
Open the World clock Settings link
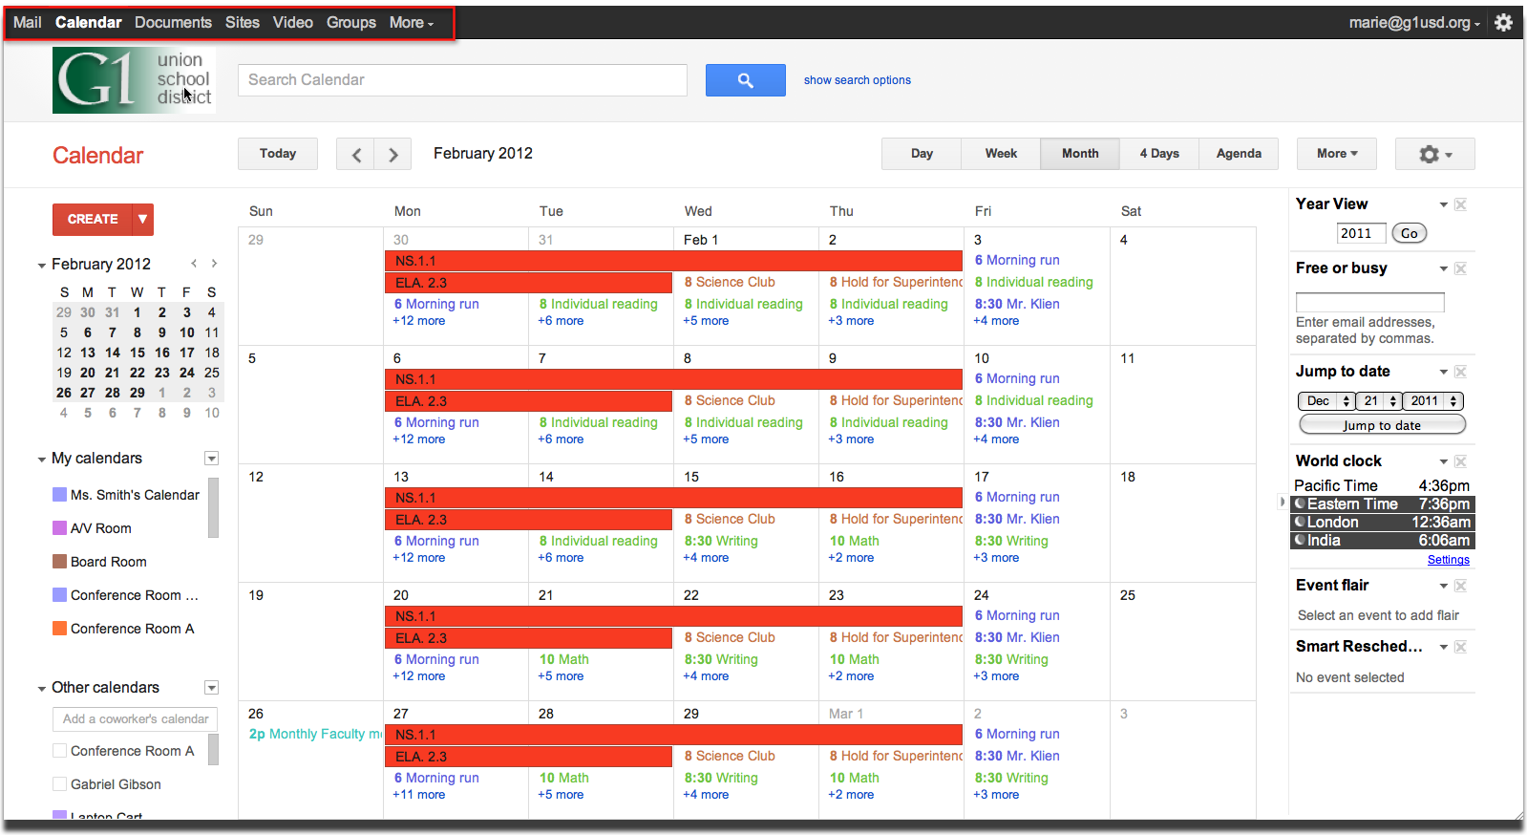1449,560
